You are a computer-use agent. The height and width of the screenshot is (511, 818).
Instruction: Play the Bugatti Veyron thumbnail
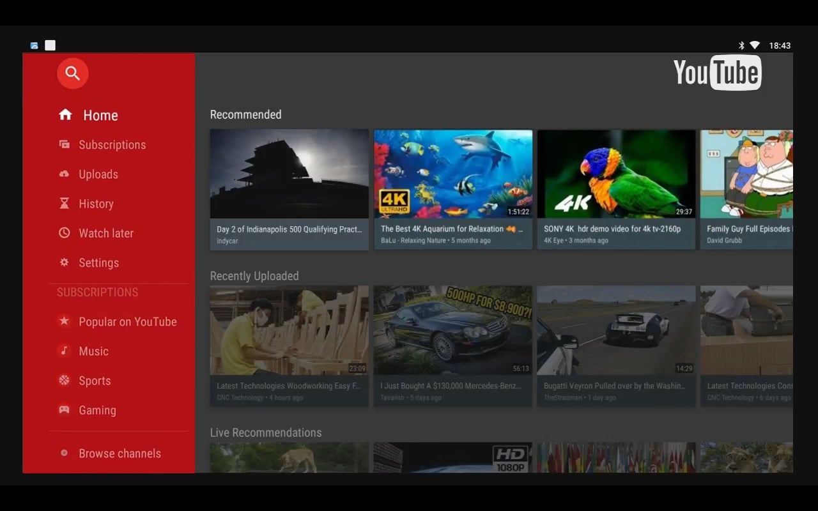point(616,330)
